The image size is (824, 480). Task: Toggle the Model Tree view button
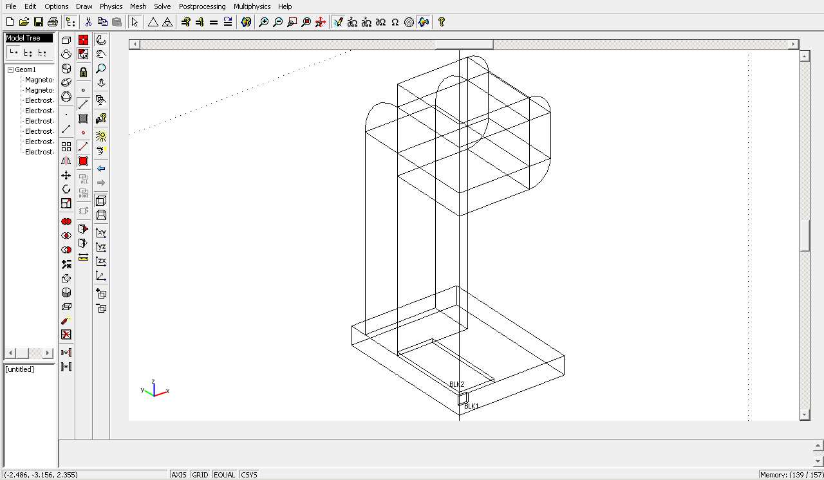pyautogui.click(x=70, y=22)
